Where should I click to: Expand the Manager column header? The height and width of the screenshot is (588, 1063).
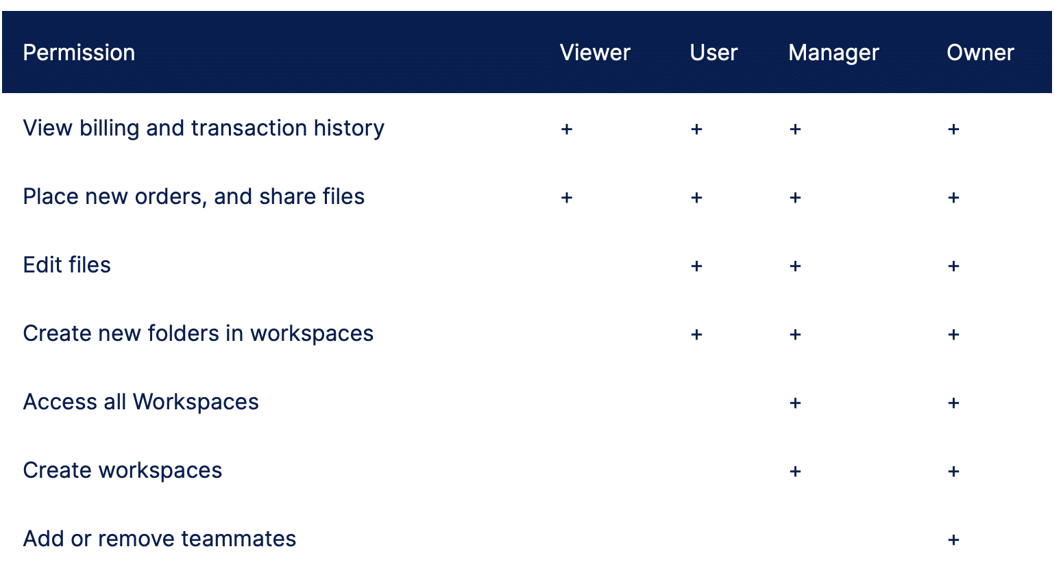pyautogui.click(x=833, y=53)
